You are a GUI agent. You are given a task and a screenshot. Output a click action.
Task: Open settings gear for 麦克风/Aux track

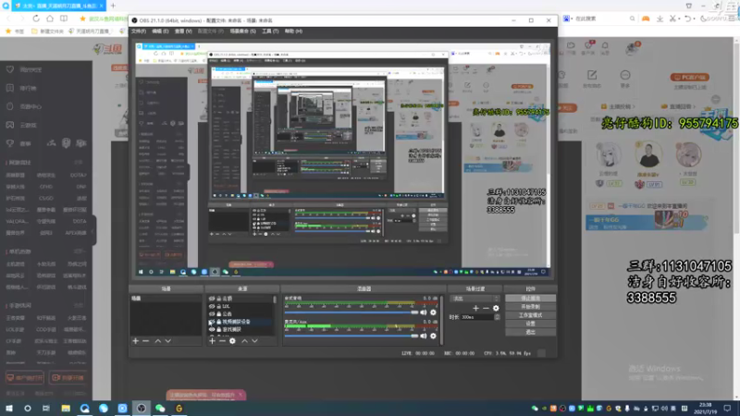point(433,336)
